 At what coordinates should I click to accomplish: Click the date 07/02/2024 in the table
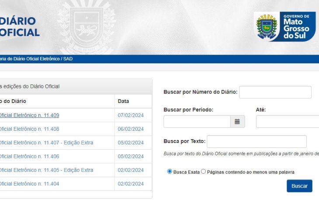(131, 115)
